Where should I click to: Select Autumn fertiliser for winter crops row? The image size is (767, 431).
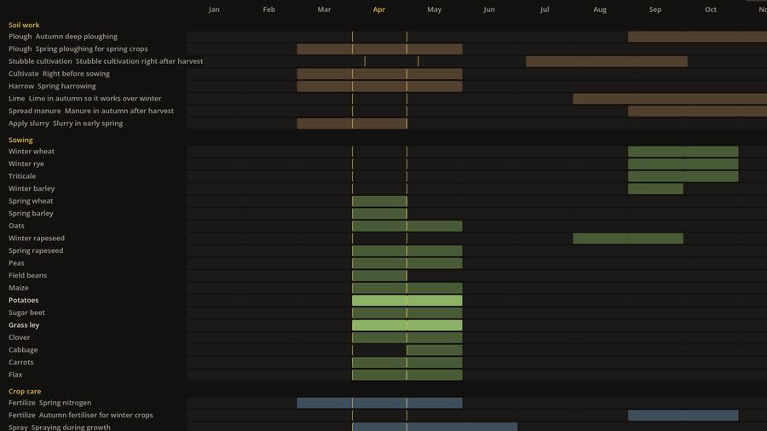81,415
